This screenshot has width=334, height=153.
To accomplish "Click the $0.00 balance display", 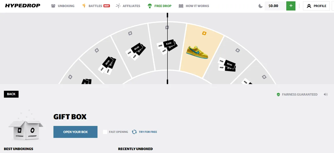I will coord(275,6).
